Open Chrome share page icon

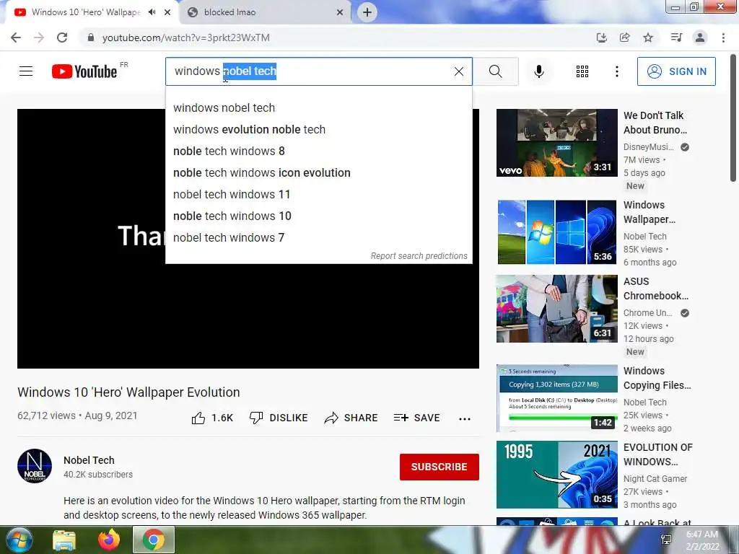pos(624,38)
